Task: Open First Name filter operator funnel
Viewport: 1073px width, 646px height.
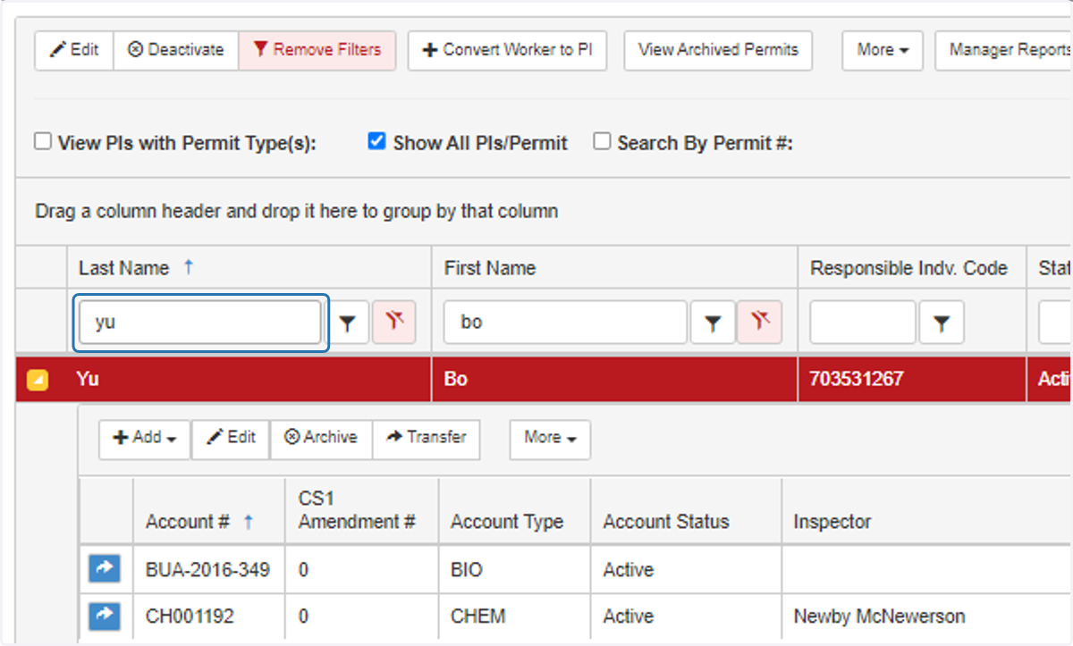Action: (713, 323)
